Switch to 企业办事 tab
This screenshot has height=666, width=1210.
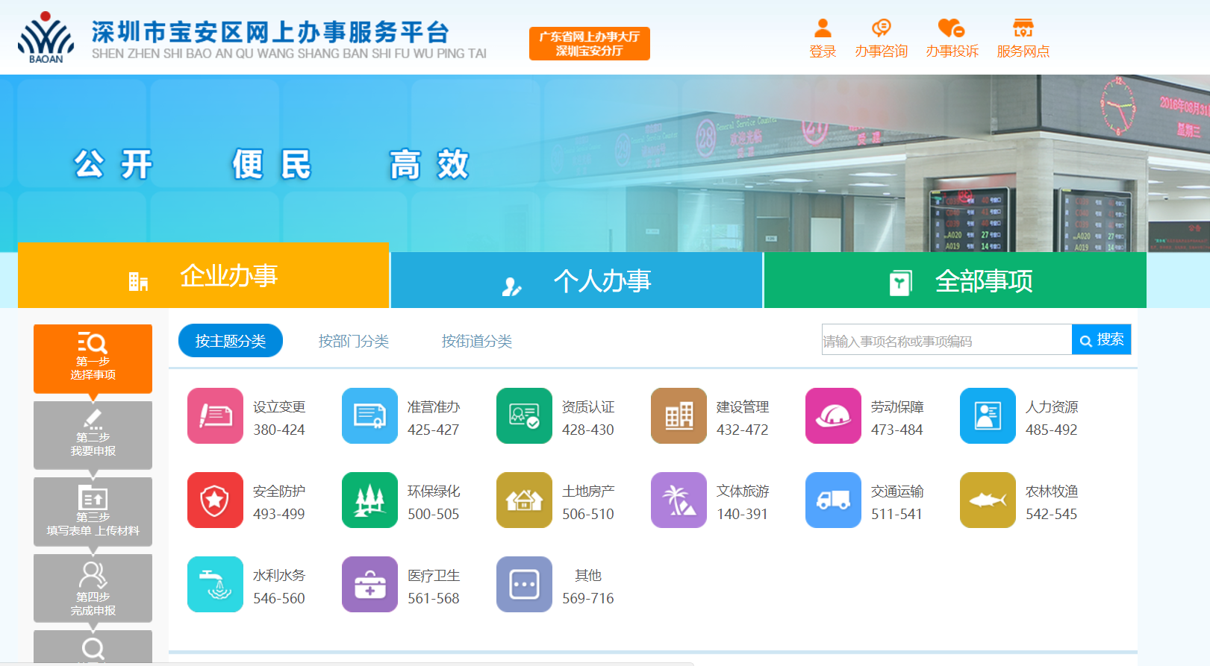pos(204,275)
